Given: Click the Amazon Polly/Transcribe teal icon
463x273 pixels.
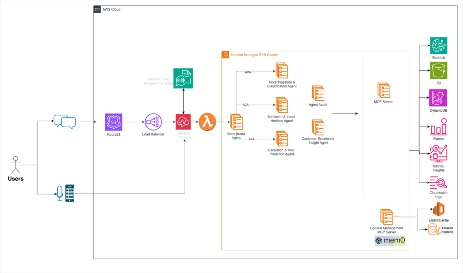Looking at the screenshot, I should [183, 79].
